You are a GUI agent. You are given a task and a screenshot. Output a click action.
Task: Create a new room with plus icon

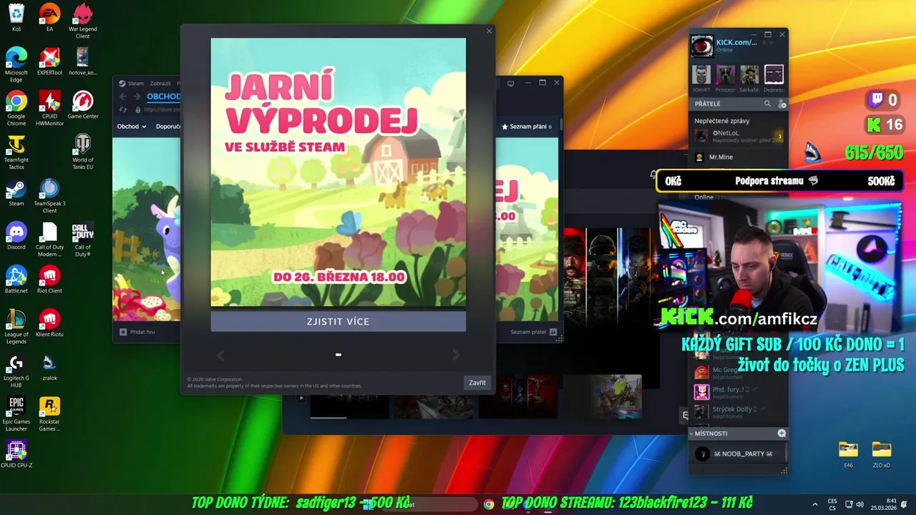(x=781, y=433)
